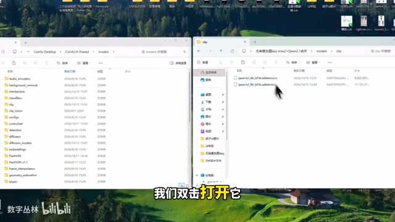This screenshot has width=395, height=222.
Task: Add a new tab in models Explorer window
Action: pos(25,43)
